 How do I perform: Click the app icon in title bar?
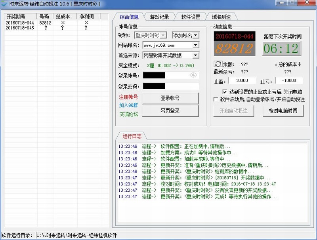pyautogui.click(x=5, y=4)
